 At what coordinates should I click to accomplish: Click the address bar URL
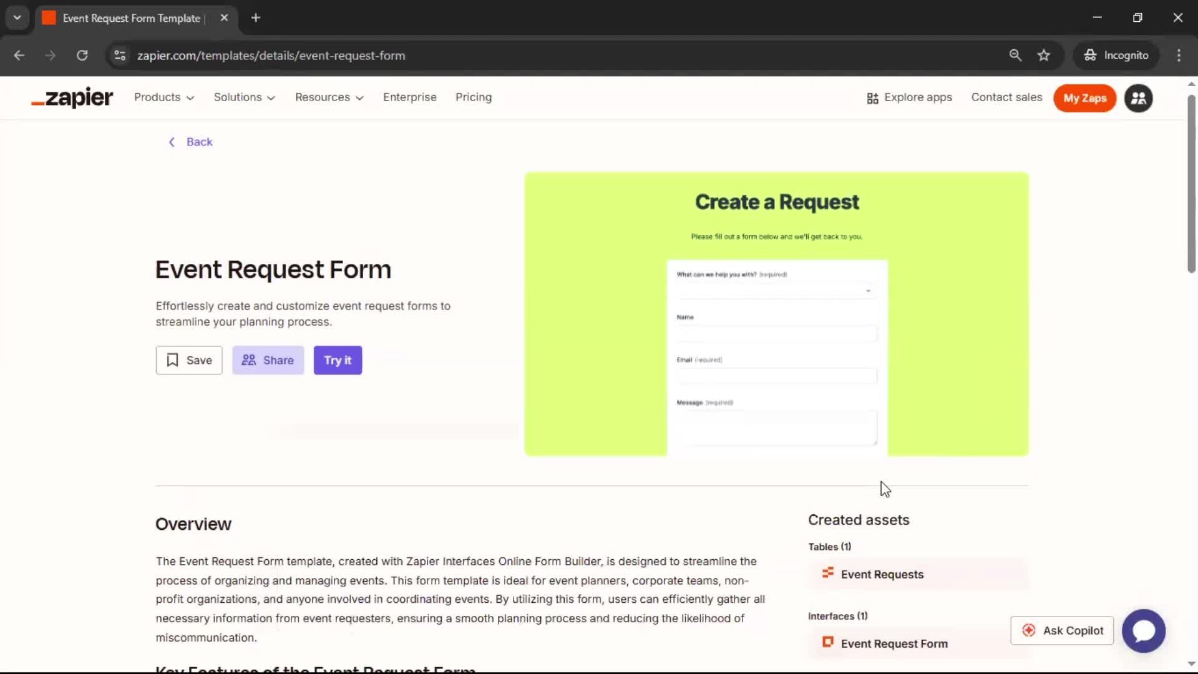pyautogui.click(x=271, y=56)
